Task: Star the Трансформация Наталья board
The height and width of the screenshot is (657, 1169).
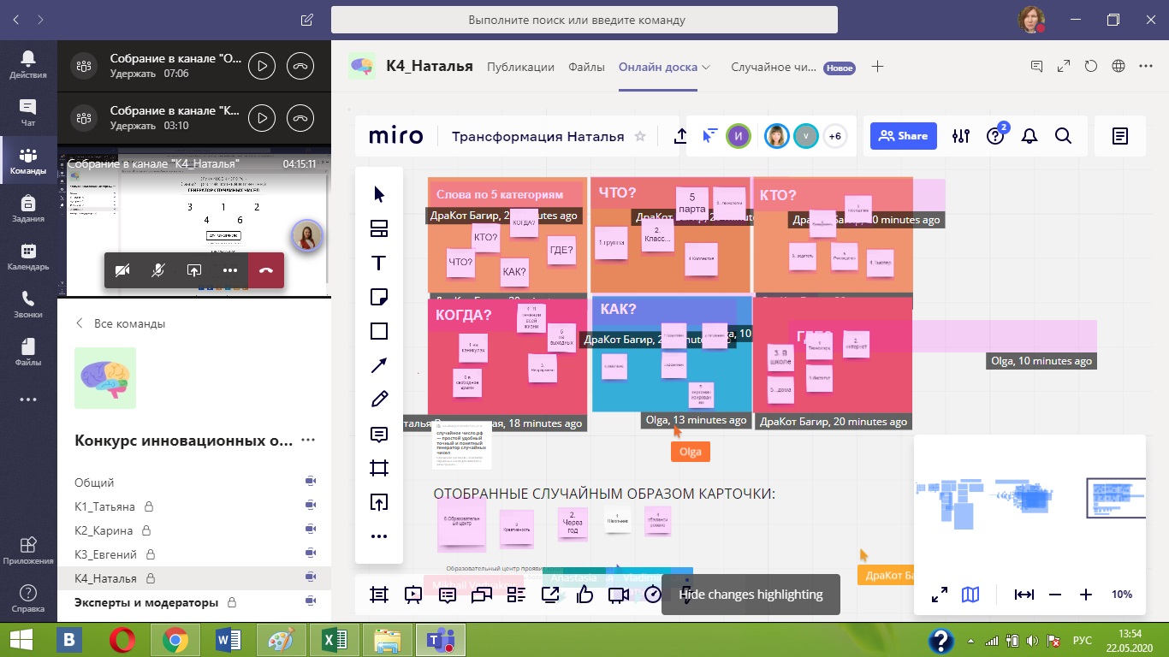Action: pyautogui.click(x=640, y=137)
